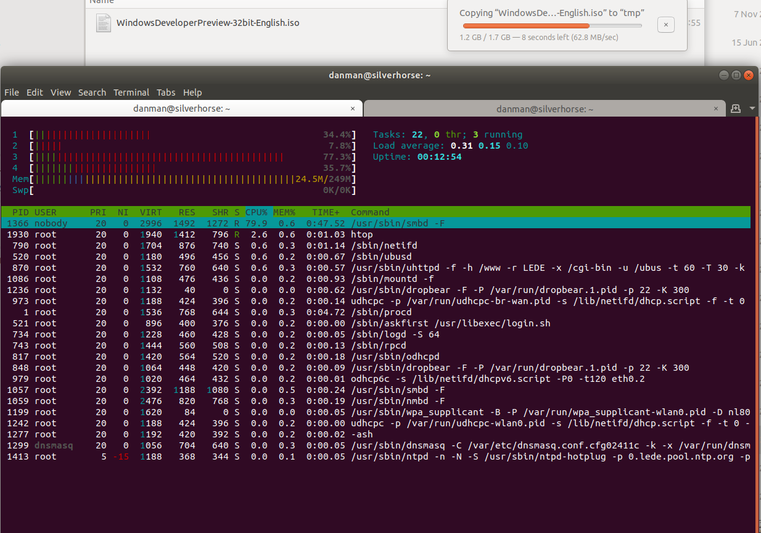
Task: Switch to the first danman@silverhorse tab
Action: (x=182, y=109)
